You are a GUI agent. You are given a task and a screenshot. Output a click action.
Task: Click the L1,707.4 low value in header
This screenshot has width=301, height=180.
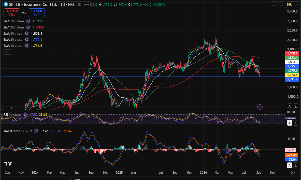coord(120,4)
